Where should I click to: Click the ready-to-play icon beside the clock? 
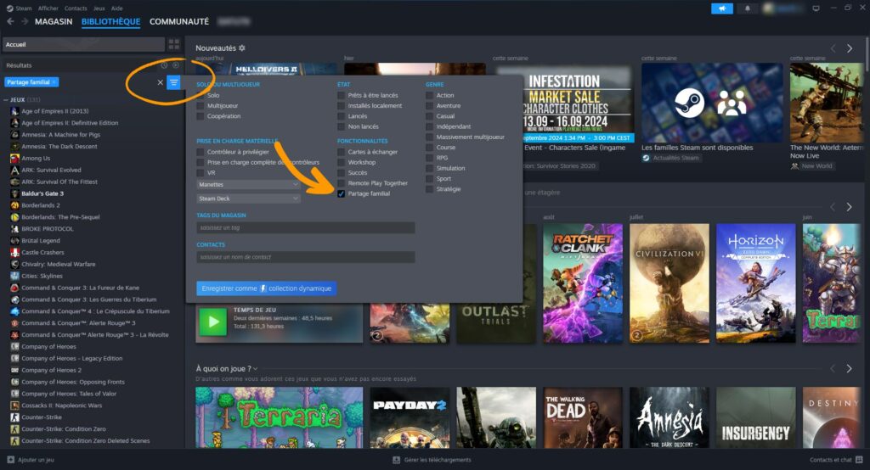tap(175, 65)
